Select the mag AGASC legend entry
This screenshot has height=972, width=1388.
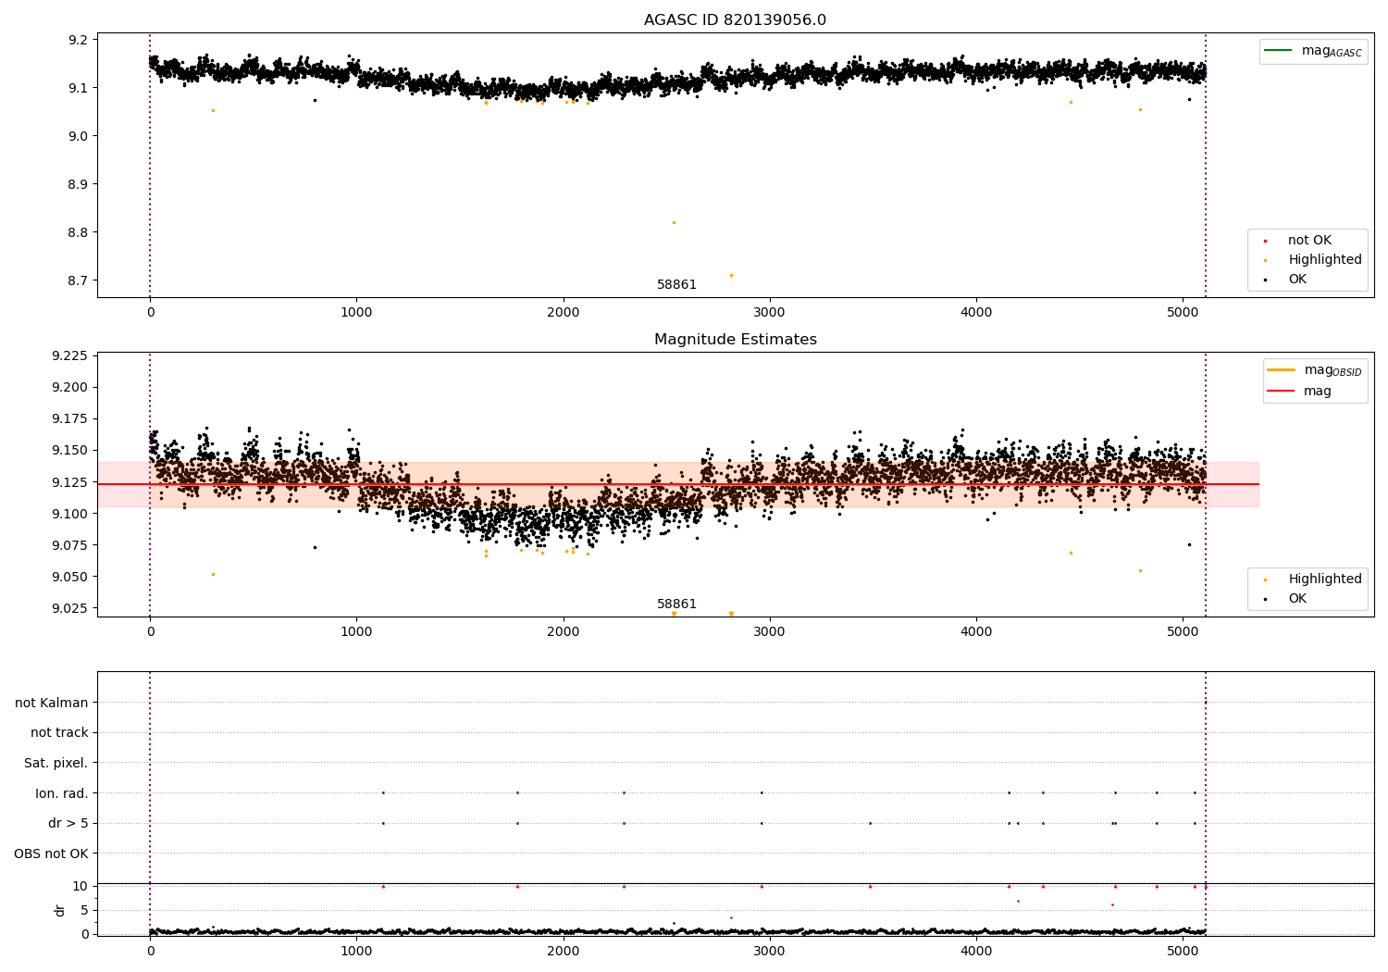point(1313,51)
